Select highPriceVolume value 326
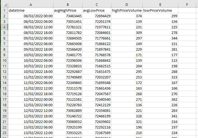The height and width of the screenshot is (138, 198). (127, 116)
